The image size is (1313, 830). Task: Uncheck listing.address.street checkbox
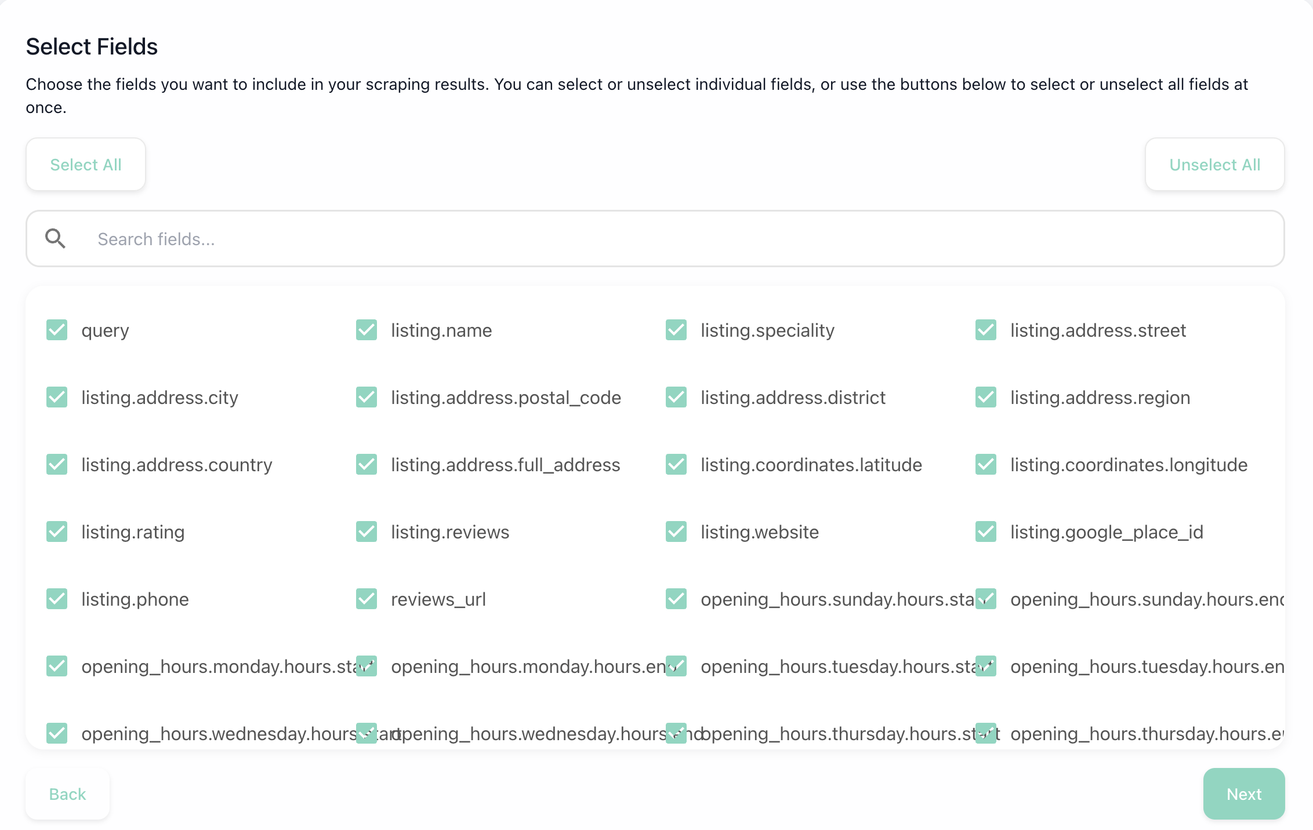[x=986, y=330]
